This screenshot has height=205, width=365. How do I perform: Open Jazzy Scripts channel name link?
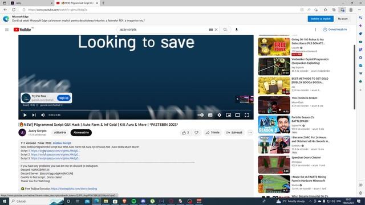[37, 131]
